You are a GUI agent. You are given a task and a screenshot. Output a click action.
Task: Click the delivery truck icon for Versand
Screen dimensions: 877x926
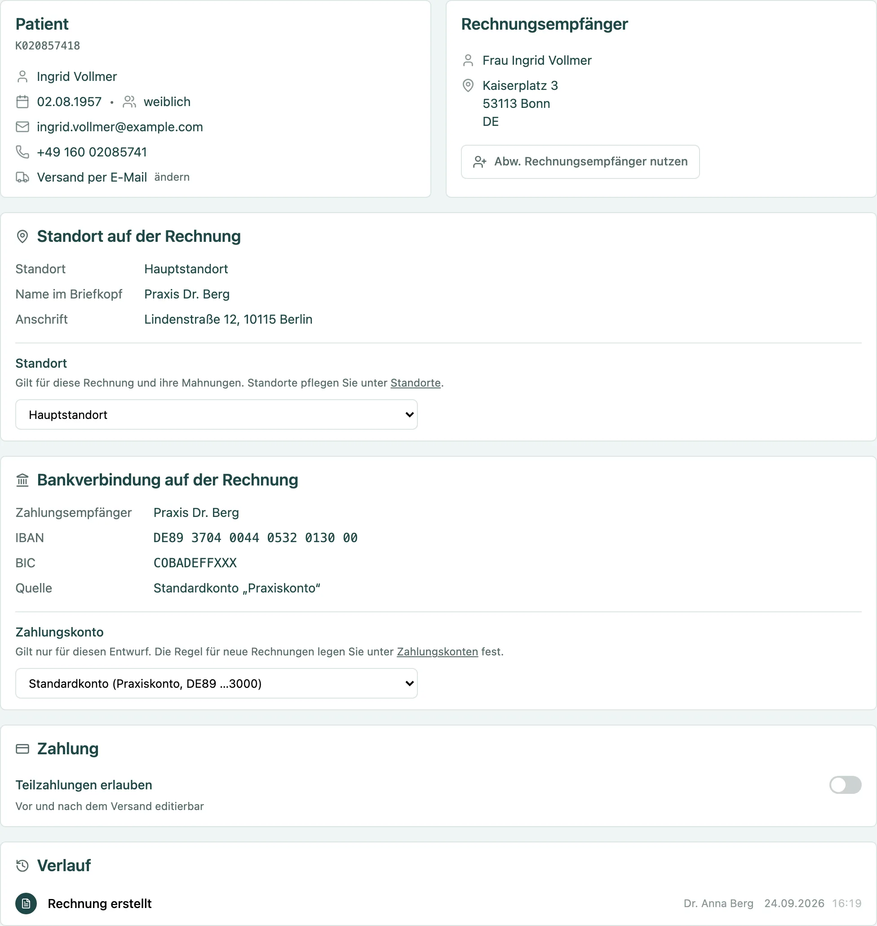pos(22,177)
